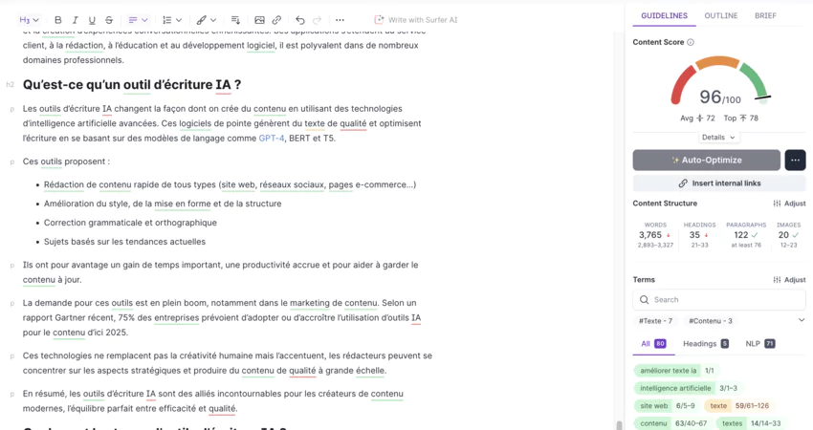Select the #Texte - 7 tag filter
813x430 pixels.
tap(655, 321)
